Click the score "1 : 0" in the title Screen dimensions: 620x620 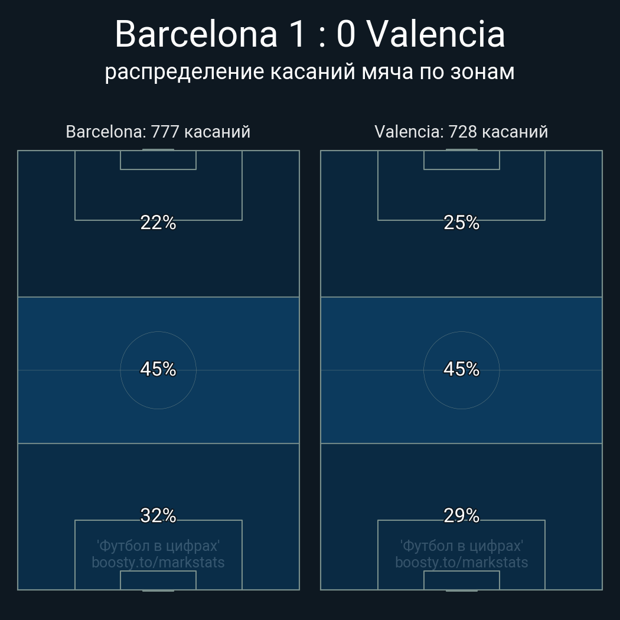pyautogui.click(x=322, y=34)
